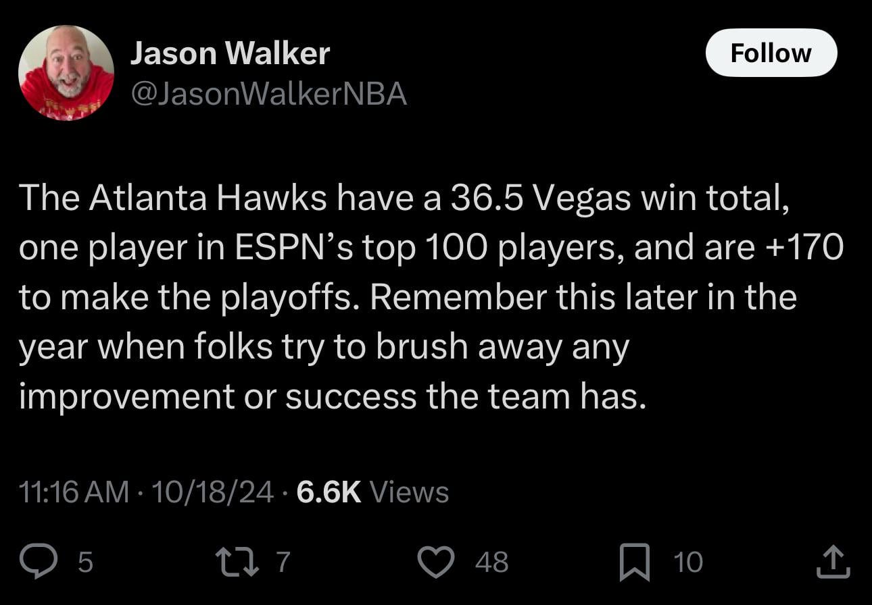The height and width of the screenshot is (605, 872).
Task: Click the last line "improvement or success"
Action: coord(332,396)
